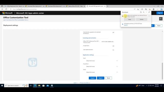Open the browser profile icon
164x92 pixels.
(x=153, y=9)
